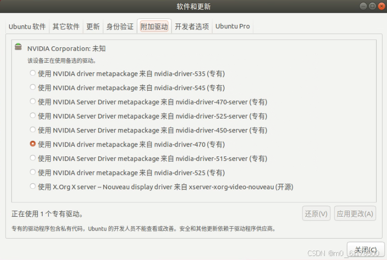Image resolution: width=387 pixels, height=260 pixels.
Task: Click the 软件和更新 window title
Action: point(193,6)
